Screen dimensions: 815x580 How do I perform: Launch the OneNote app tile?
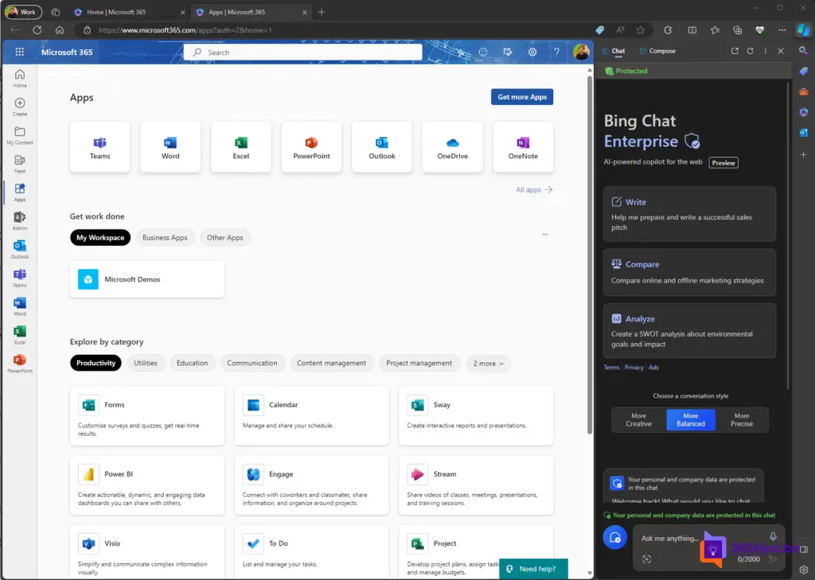tap(523, 147)
